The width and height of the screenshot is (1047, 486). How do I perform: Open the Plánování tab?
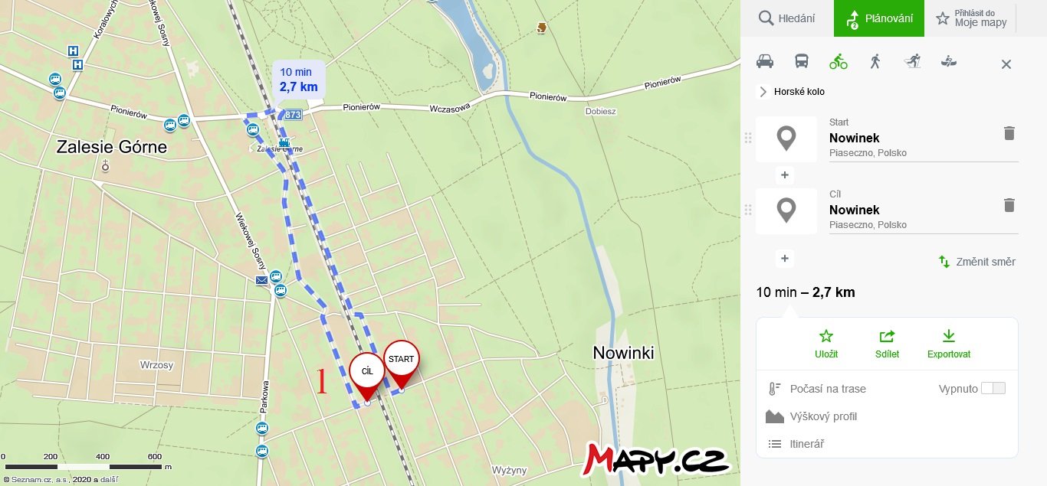click(x=879, y=18)
